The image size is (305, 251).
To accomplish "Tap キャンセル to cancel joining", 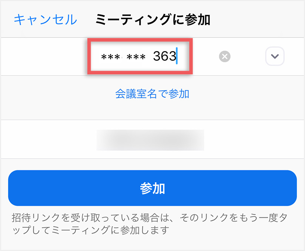I will click(x=45, y=20).
